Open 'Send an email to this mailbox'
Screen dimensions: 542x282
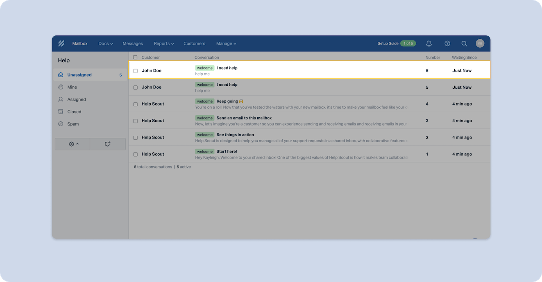pyautogui.click(x=309, y=121)
